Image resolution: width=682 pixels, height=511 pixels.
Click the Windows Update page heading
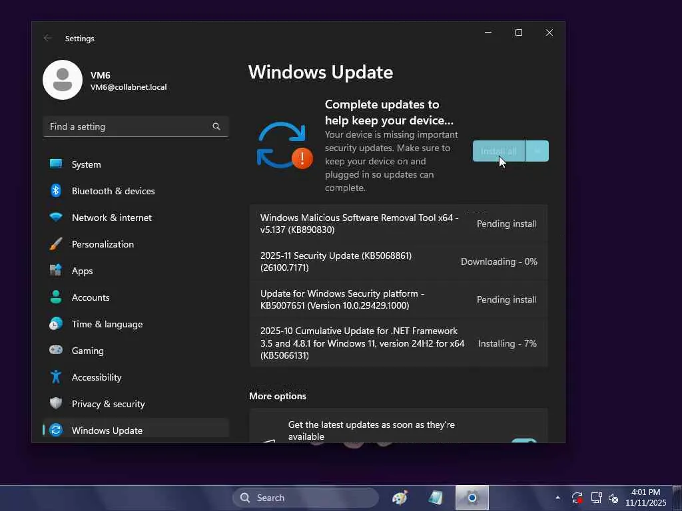pyautogui.click(x=320, y=72)
